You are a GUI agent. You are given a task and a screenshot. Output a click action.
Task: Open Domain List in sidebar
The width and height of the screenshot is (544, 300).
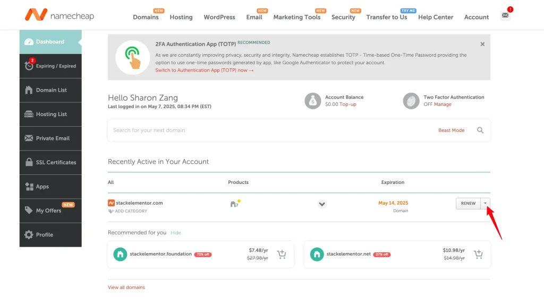[x=50, y=90]
